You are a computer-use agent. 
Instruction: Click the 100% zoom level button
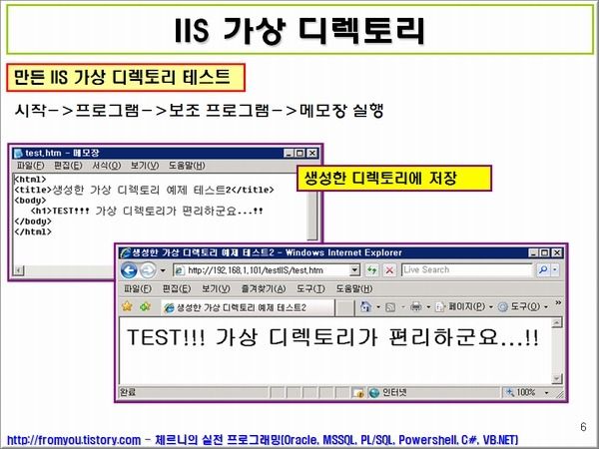(x=521, y=392)
